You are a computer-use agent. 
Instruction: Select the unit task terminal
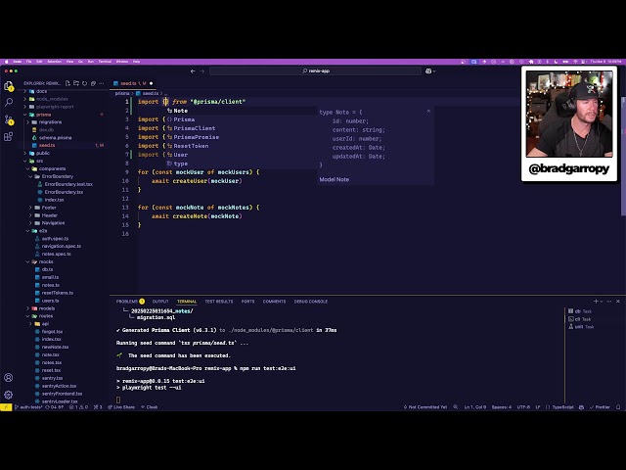click(x=581, y=326)
